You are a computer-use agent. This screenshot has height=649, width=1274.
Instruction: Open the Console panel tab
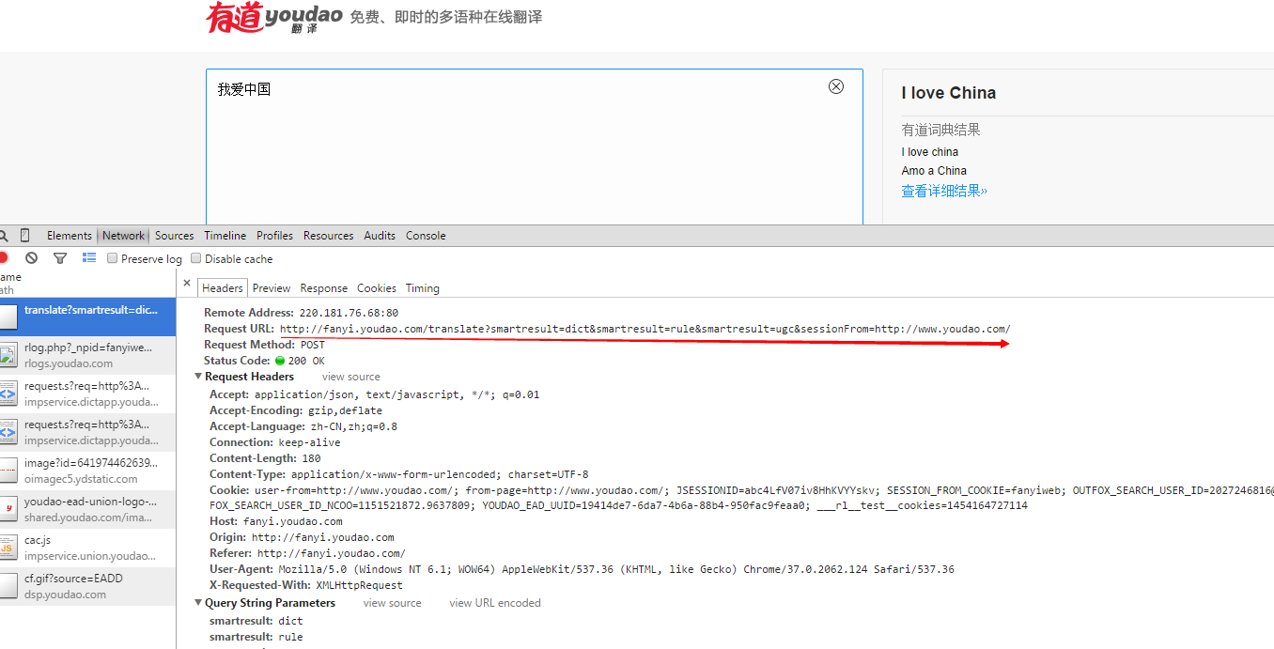(x=426, y=236)
